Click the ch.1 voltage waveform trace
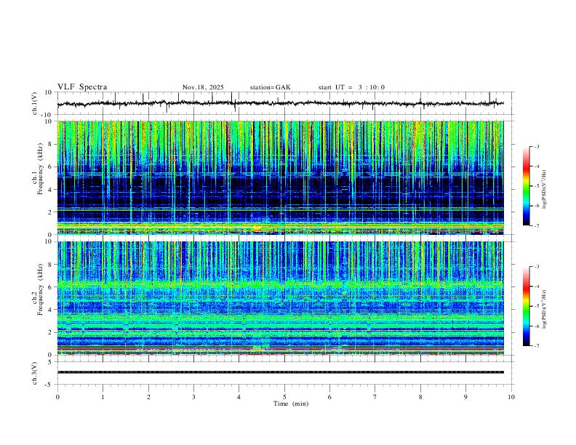This screenshot has height=445, width=576. coord(280,103)
